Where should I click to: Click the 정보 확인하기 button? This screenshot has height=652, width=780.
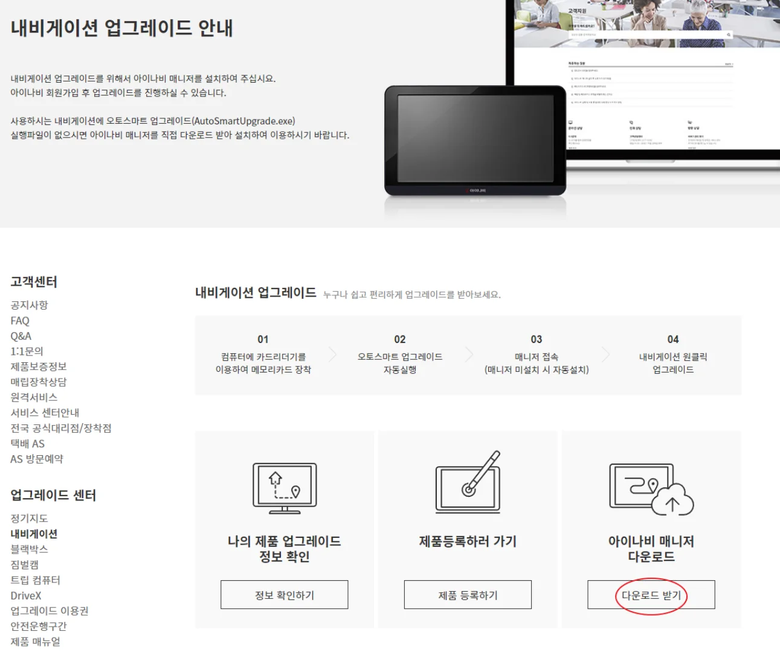(285, 595)
